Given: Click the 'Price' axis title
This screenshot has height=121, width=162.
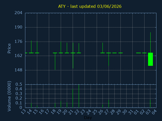Looking at the screenshot, I should tap(9, 48).
